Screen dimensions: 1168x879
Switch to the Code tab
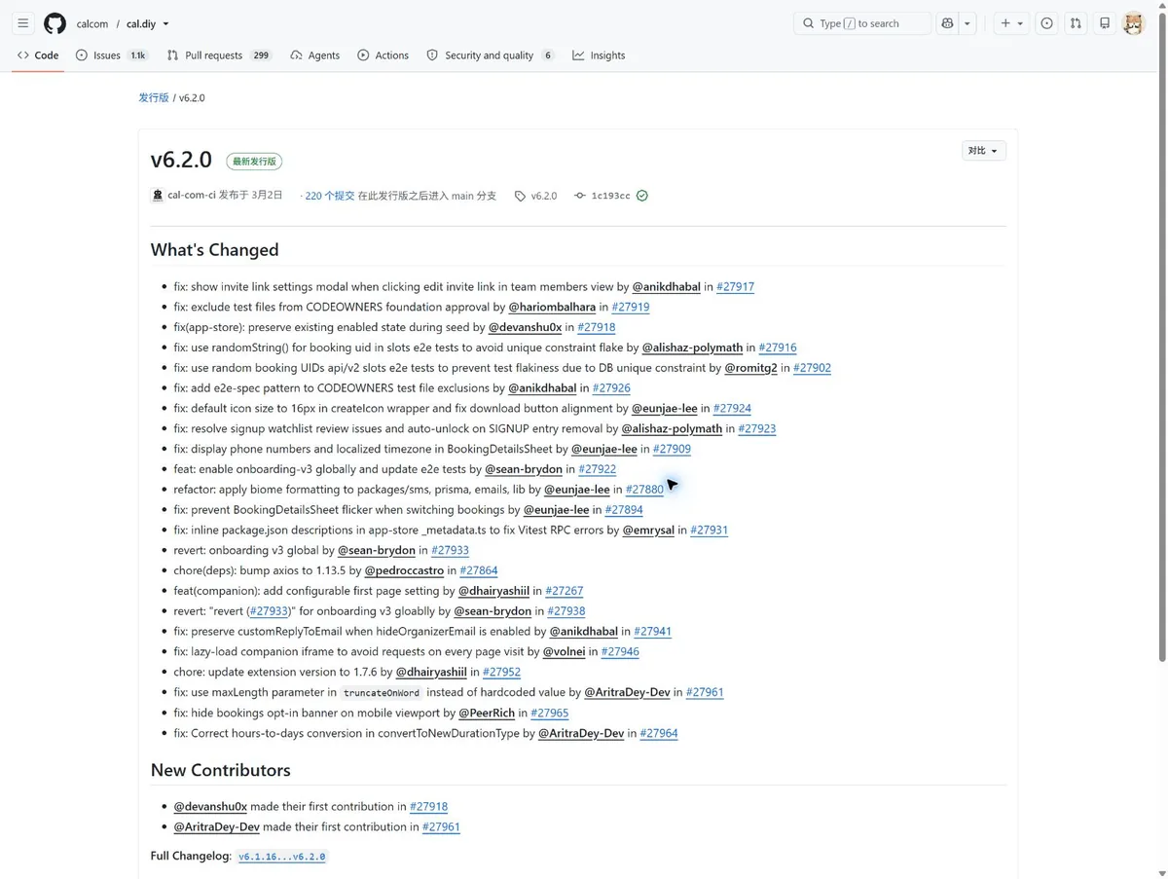click(x=38, y=55)
